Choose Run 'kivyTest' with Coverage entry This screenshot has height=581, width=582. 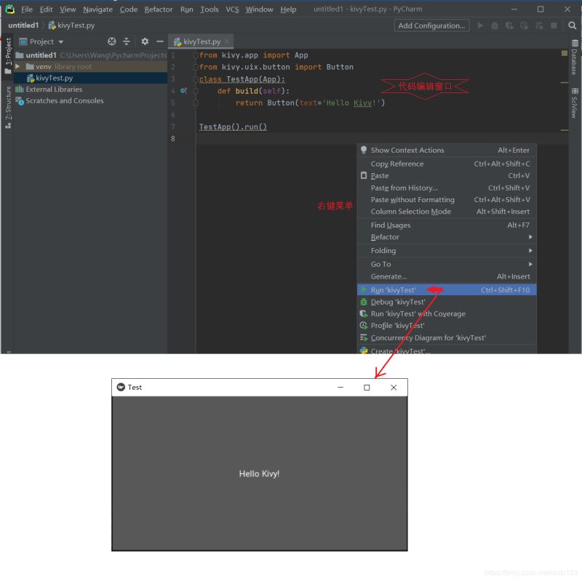pos(447,313)
